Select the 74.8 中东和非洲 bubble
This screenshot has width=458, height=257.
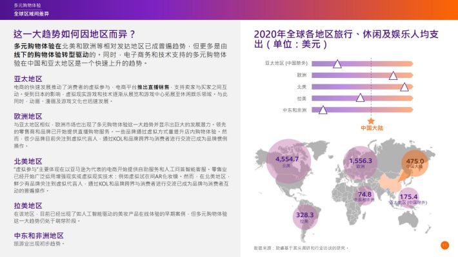pyautogui.click(x=364, y=196)
